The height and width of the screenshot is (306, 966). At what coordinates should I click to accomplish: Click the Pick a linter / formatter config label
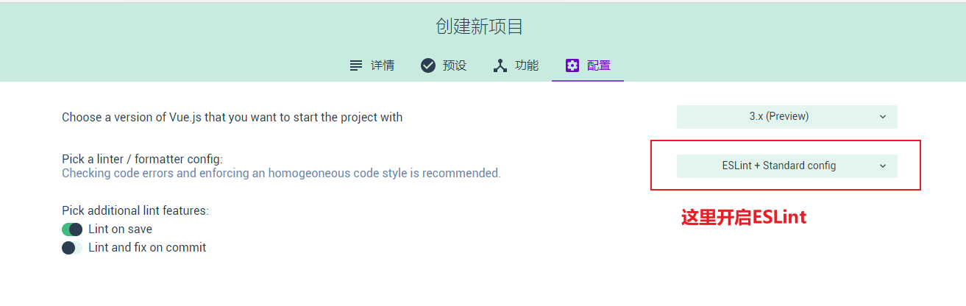[x=142, y=159]
